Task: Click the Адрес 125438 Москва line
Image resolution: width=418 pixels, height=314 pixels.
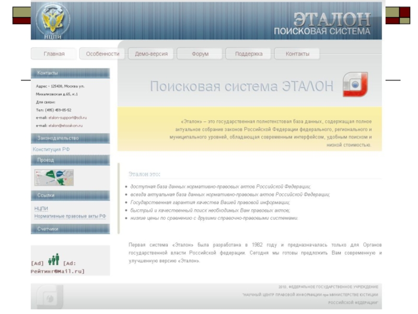Action: point(60,86)
